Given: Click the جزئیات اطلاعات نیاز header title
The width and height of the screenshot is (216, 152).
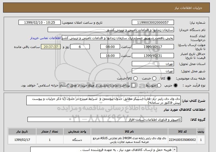Looking at the screenshot, I should pyautogui.click(x=189, y=8).
